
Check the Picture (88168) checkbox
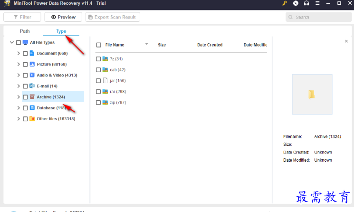click(25, 64)
